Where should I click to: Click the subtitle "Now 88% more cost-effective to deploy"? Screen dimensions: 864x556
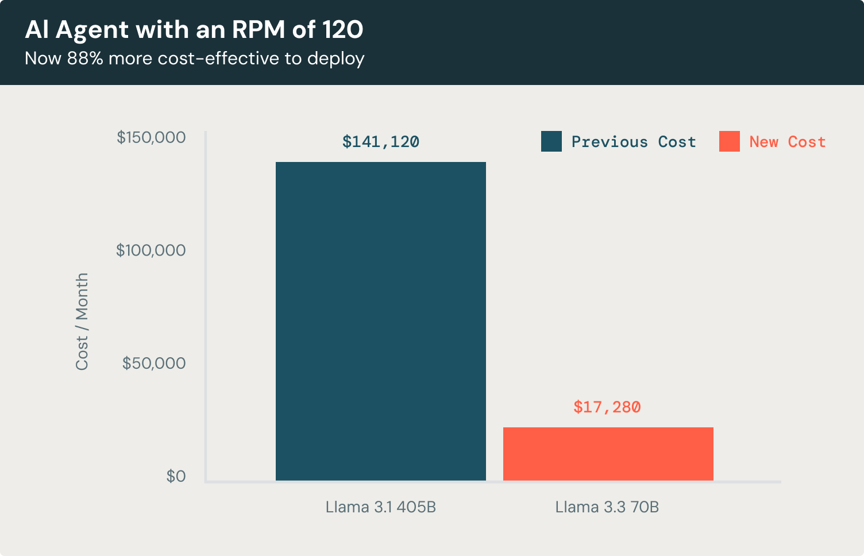coord(195,59)
